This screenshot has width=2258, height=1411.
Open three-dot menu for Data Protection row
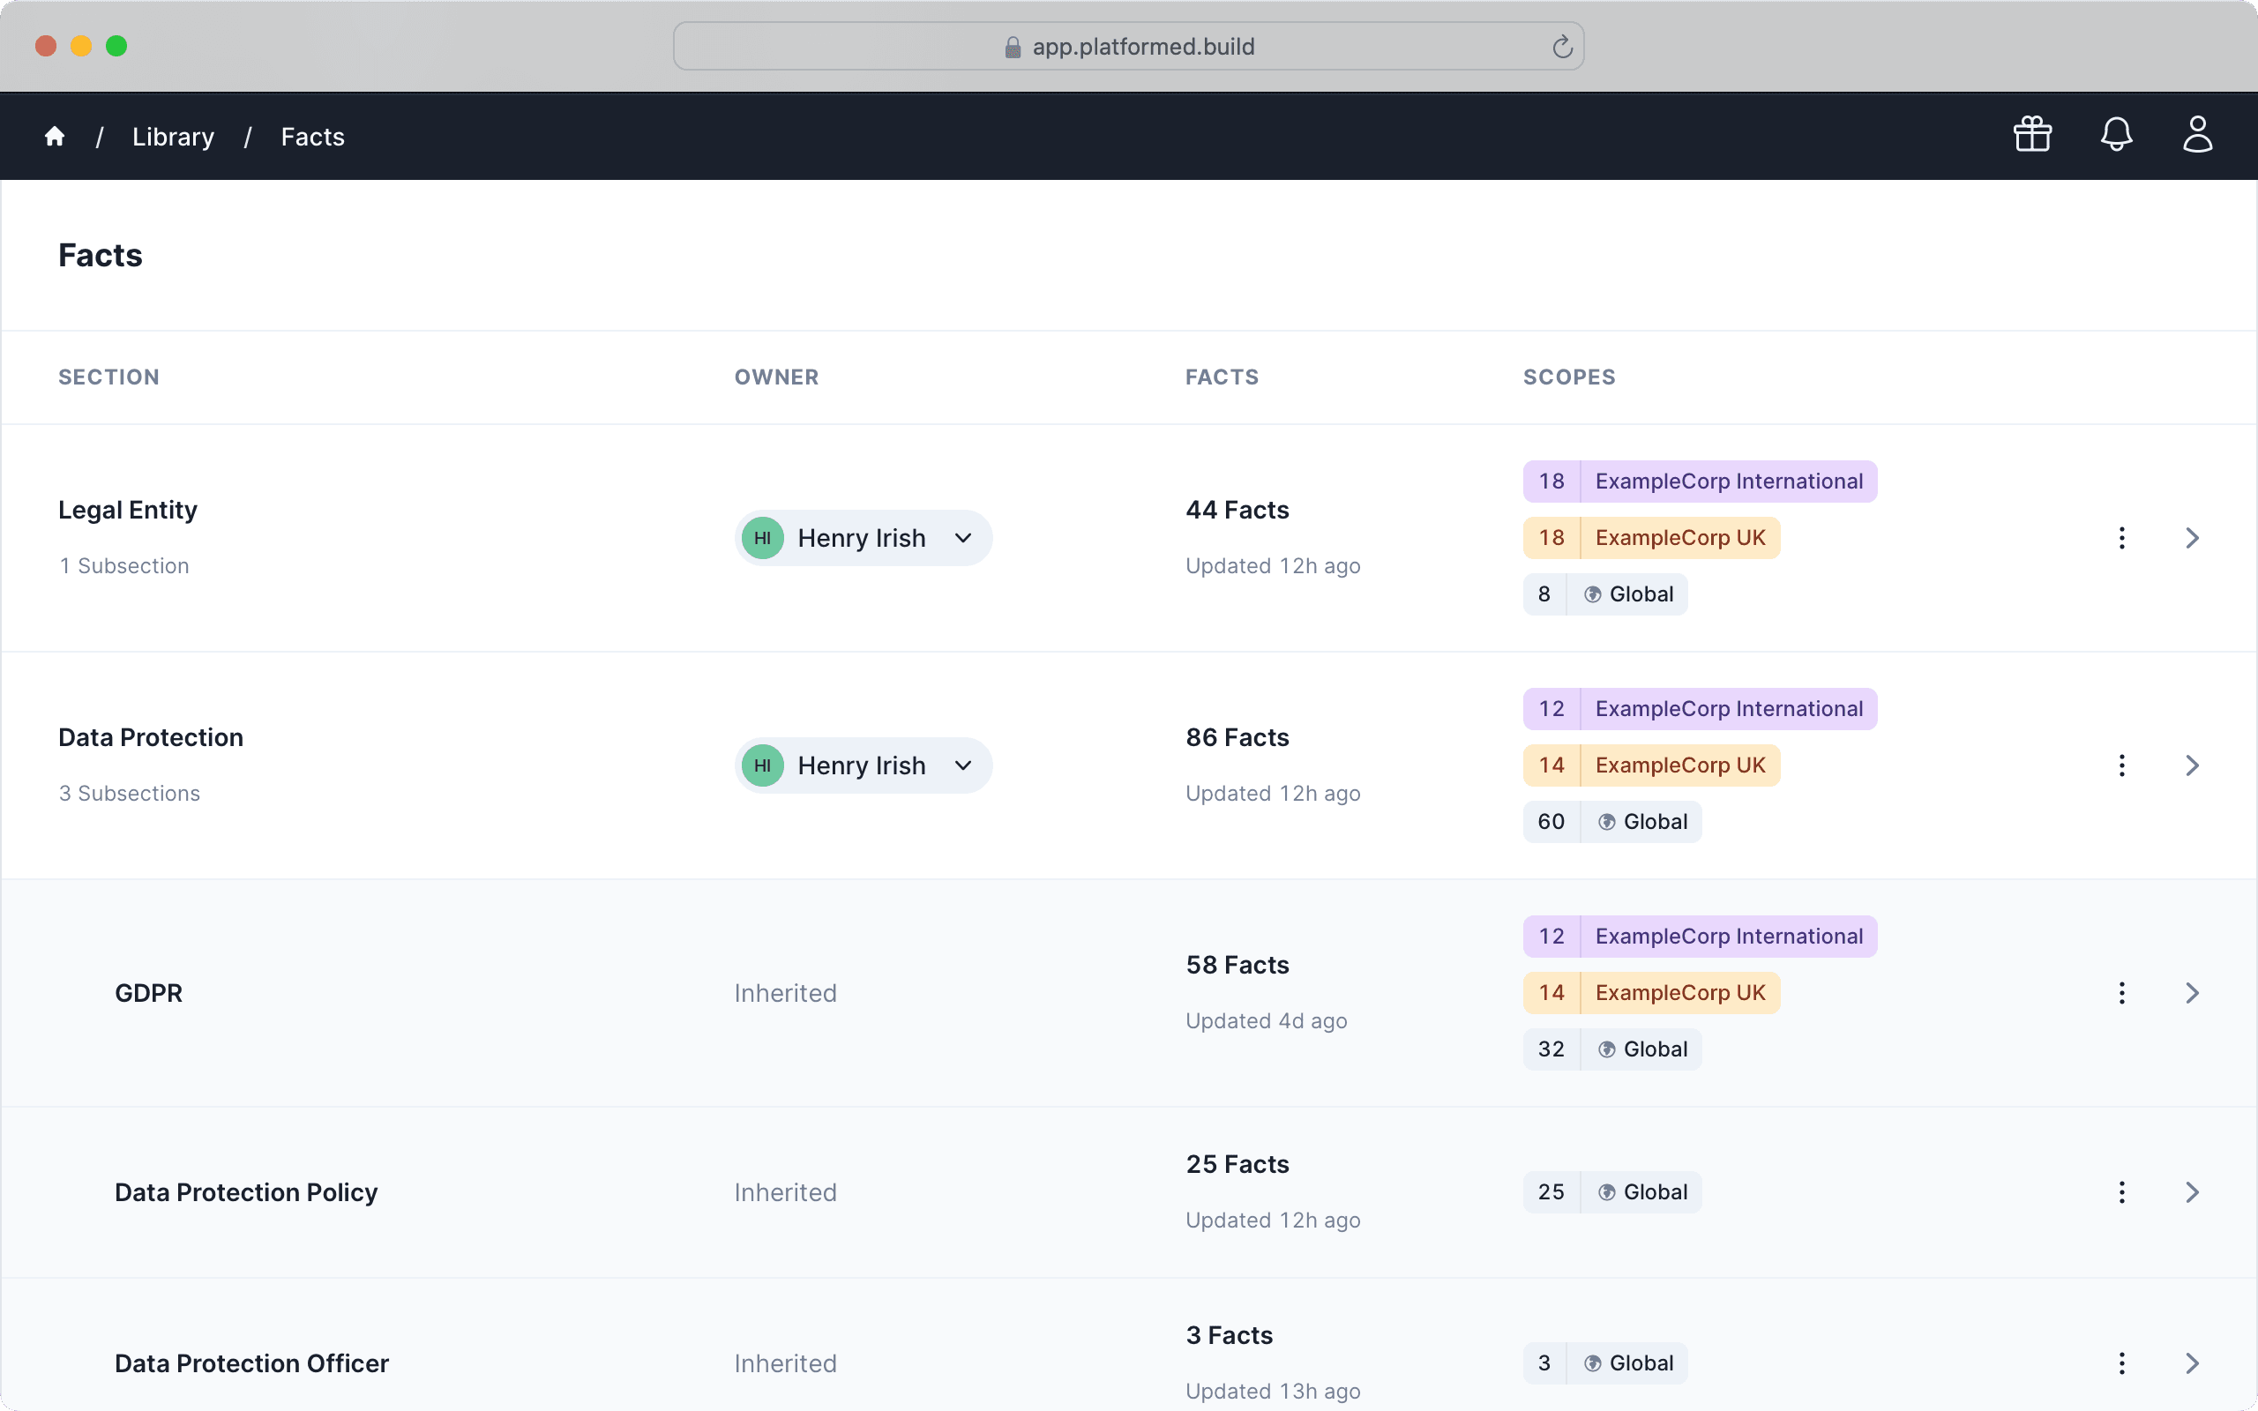[2122, 766]
